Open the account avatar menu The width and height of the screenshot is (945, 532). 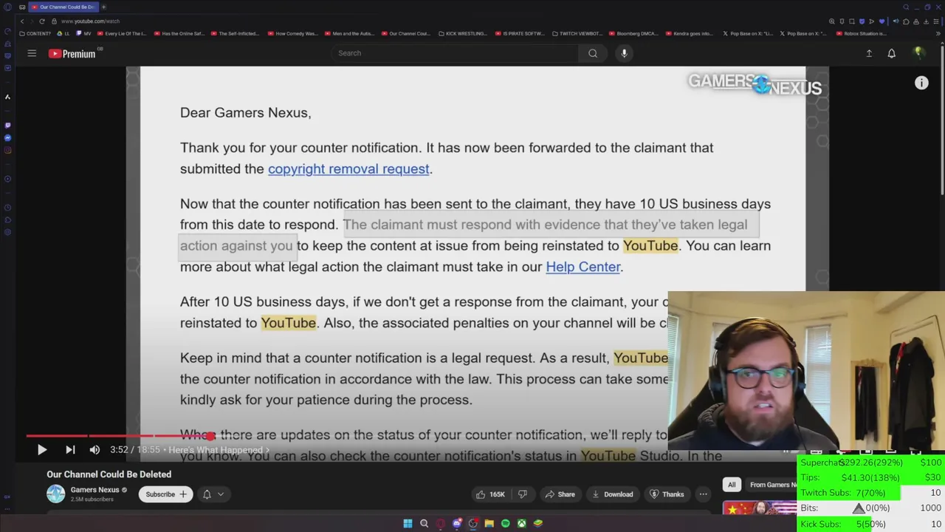click(x=918, y=52)
